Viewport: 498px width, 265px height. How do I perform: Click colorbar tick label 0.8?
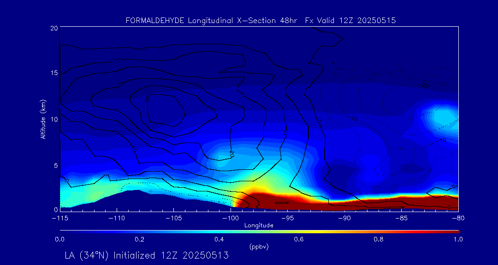pos(379,240)
